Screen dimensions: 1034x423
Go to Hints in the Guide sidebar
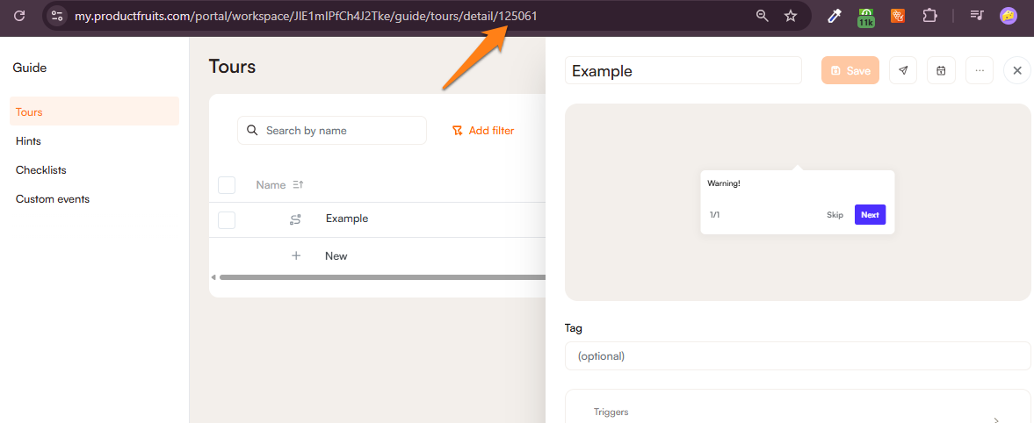(x=28, y=141)
